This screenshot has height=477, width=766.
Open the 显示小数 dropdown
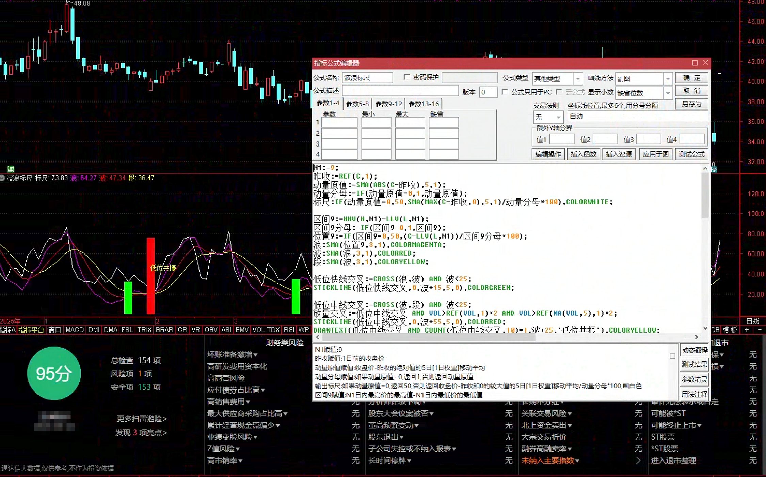(668, 93)
